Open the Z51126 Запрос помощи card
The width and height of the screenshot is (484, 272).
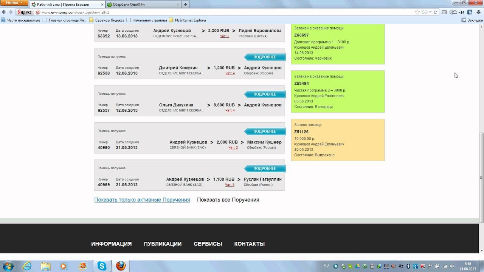[338, 140]
